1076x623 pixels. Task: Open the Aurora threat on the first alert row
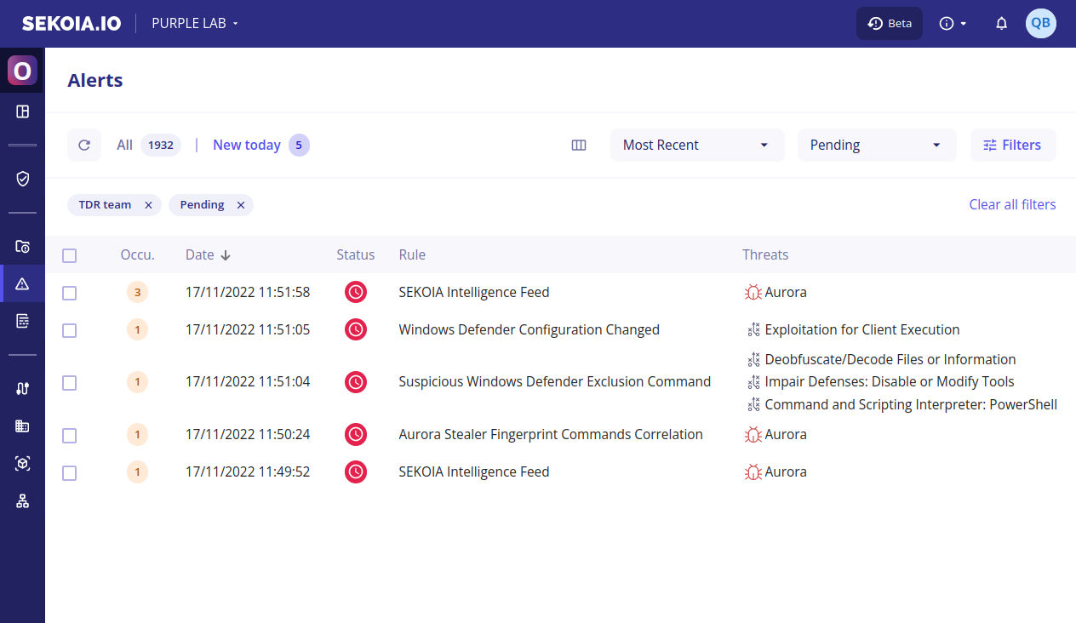(x=783, y=292)
